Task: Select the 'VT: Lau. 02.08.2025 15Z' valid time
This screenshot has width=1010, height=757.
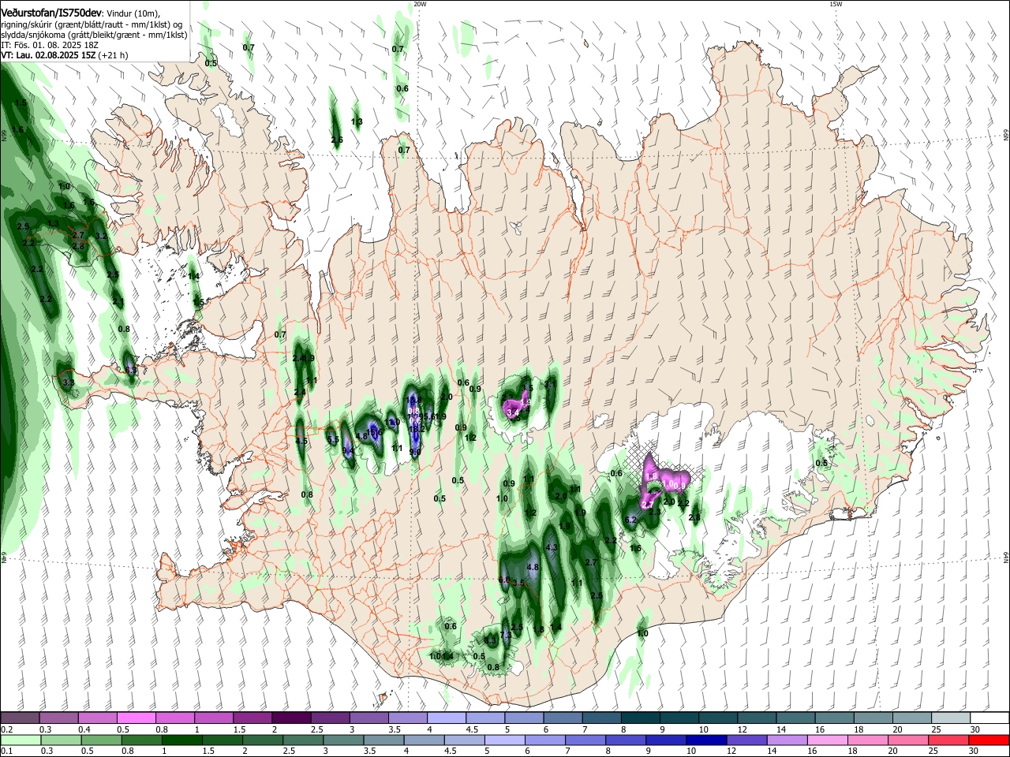Action: 48,55
